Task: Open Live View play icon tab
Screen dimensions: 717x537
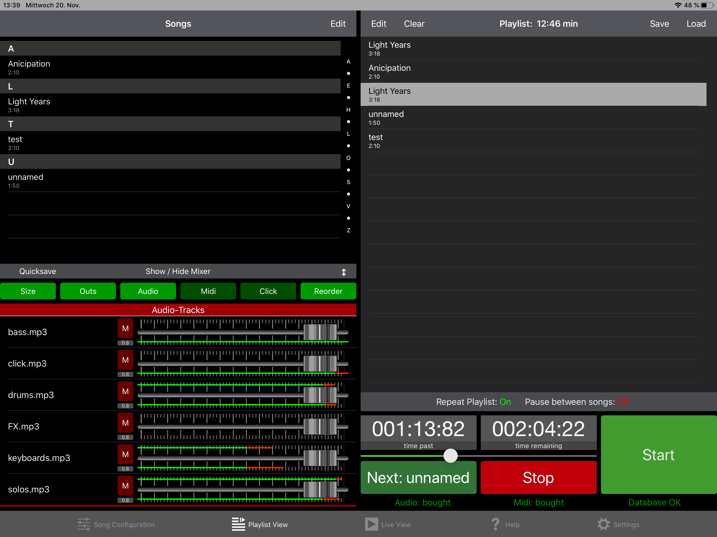Action: [371, 524]
